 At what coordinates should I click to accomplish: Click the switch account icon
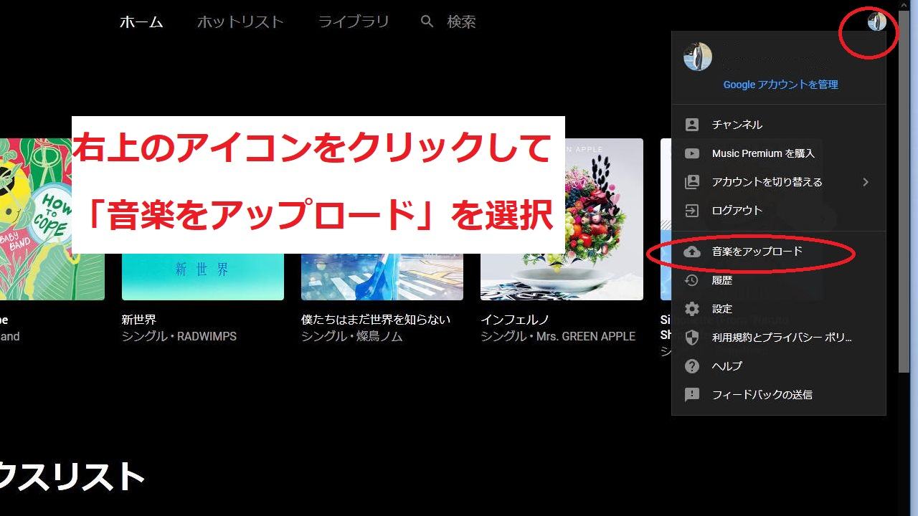(692, 182)
